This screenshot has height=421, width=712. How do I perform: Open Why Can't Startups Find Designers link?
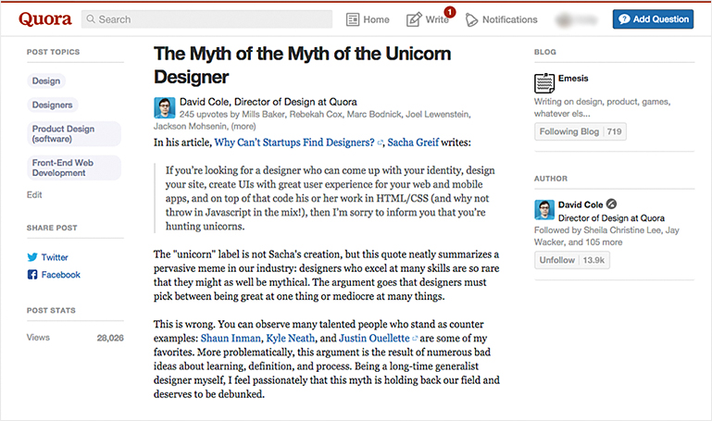294,142
